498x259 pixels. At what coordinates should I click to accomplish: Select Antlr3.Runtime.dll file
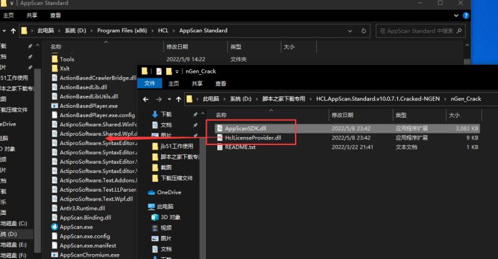[78, 209]
